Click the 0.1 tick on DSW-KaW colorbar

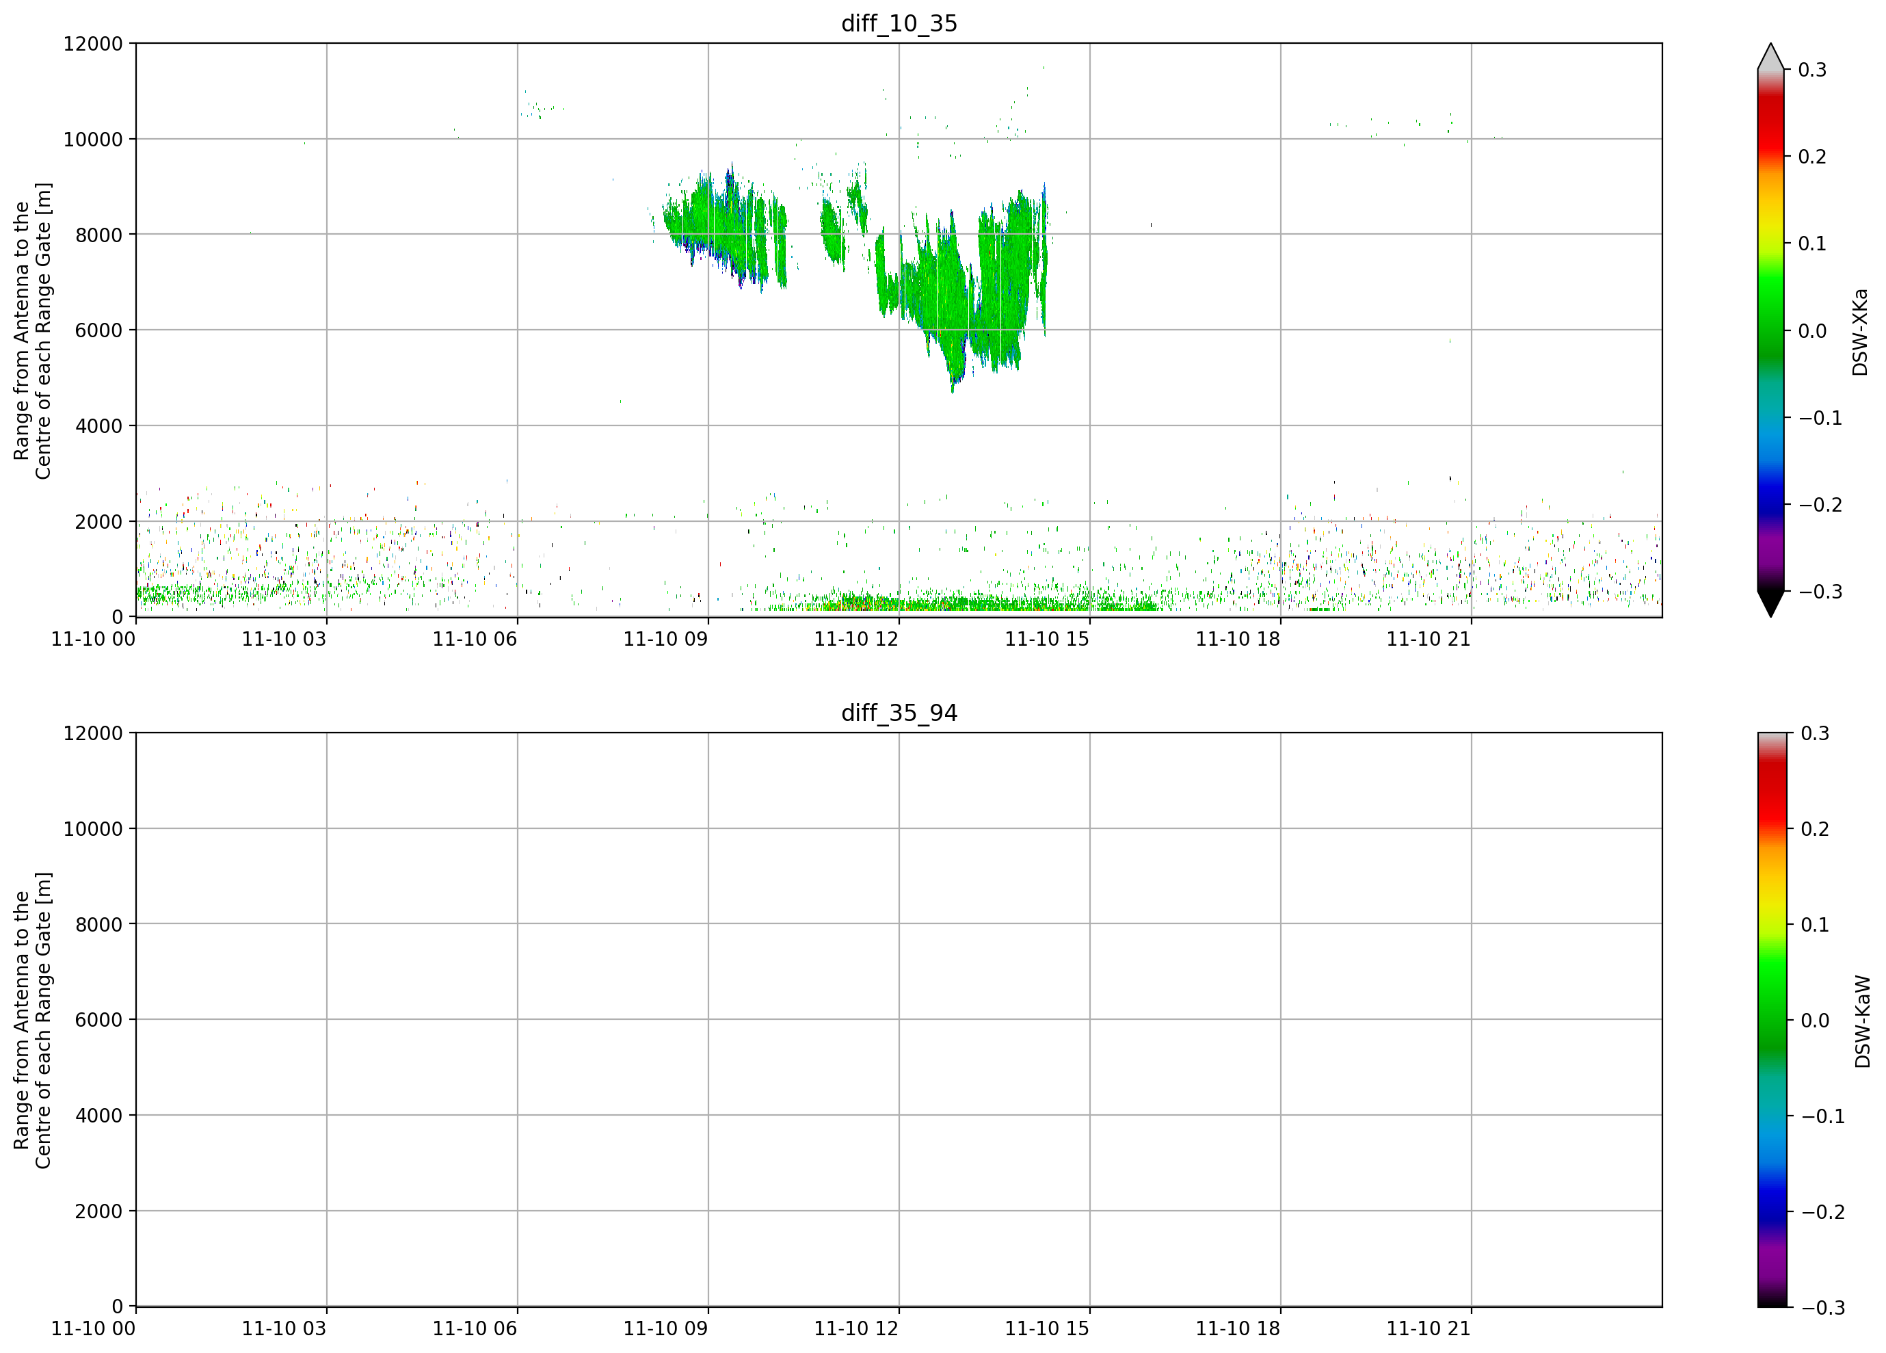click(1816, 924)
